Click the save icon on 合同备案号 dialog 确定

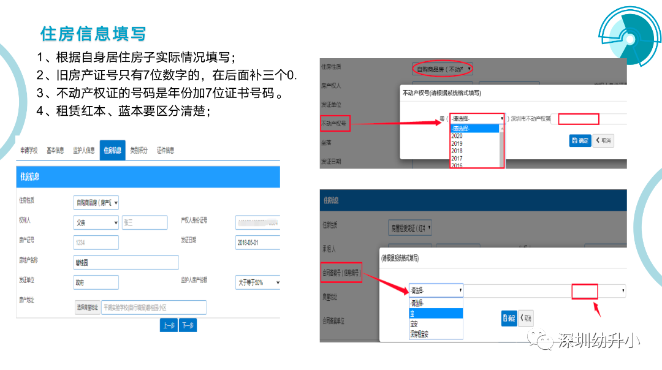coord(506,318)
